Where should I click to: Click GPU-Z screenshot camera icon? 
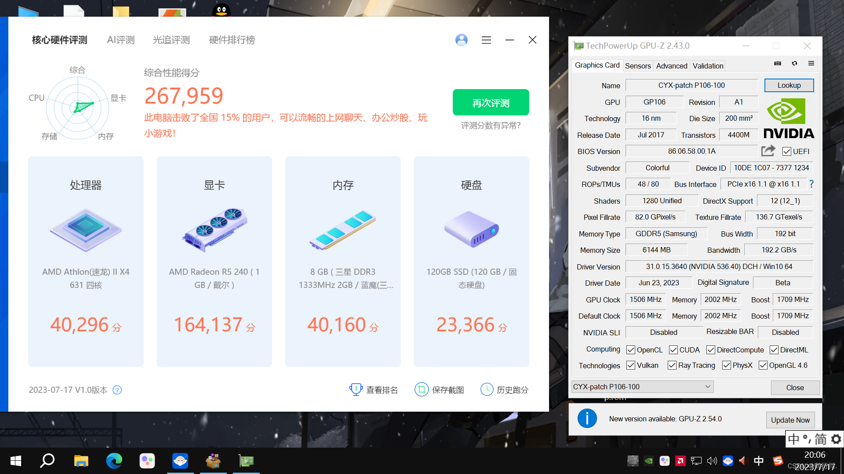point(778,64)
